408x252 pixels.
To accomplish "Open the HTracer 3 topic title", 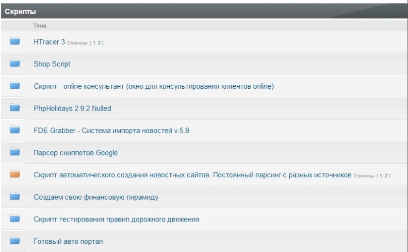I will (x=49, y=42).
